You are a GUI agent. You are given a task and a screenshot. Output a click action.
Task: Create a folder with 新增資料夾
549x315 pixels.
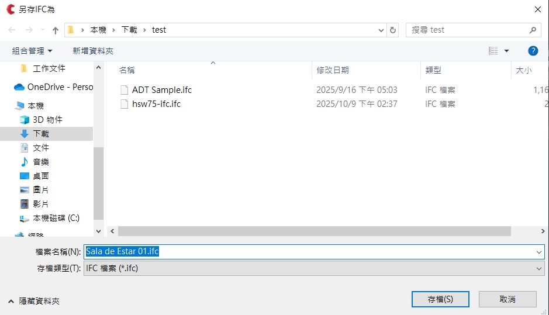click(93, 51)
